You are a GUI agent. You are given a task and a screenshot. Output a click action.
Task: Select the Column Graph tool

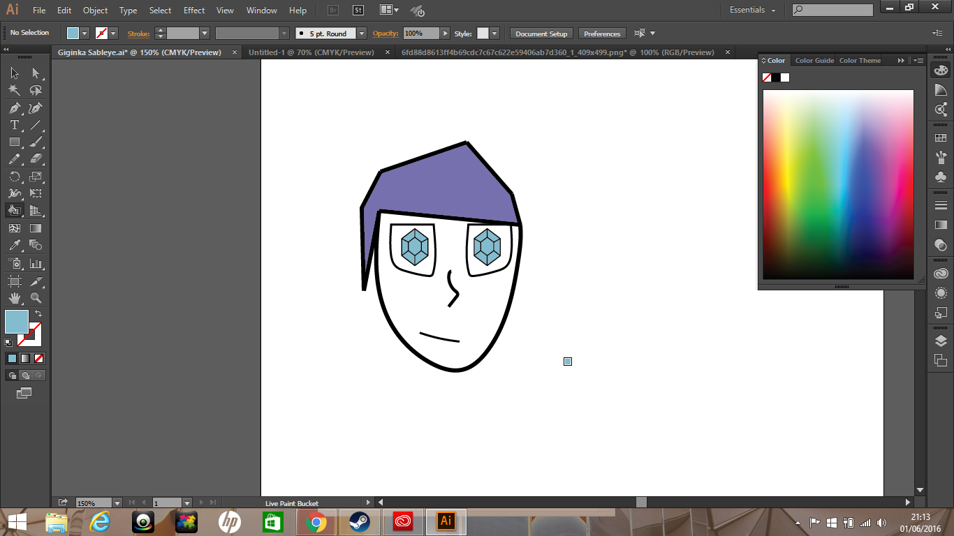36,264
